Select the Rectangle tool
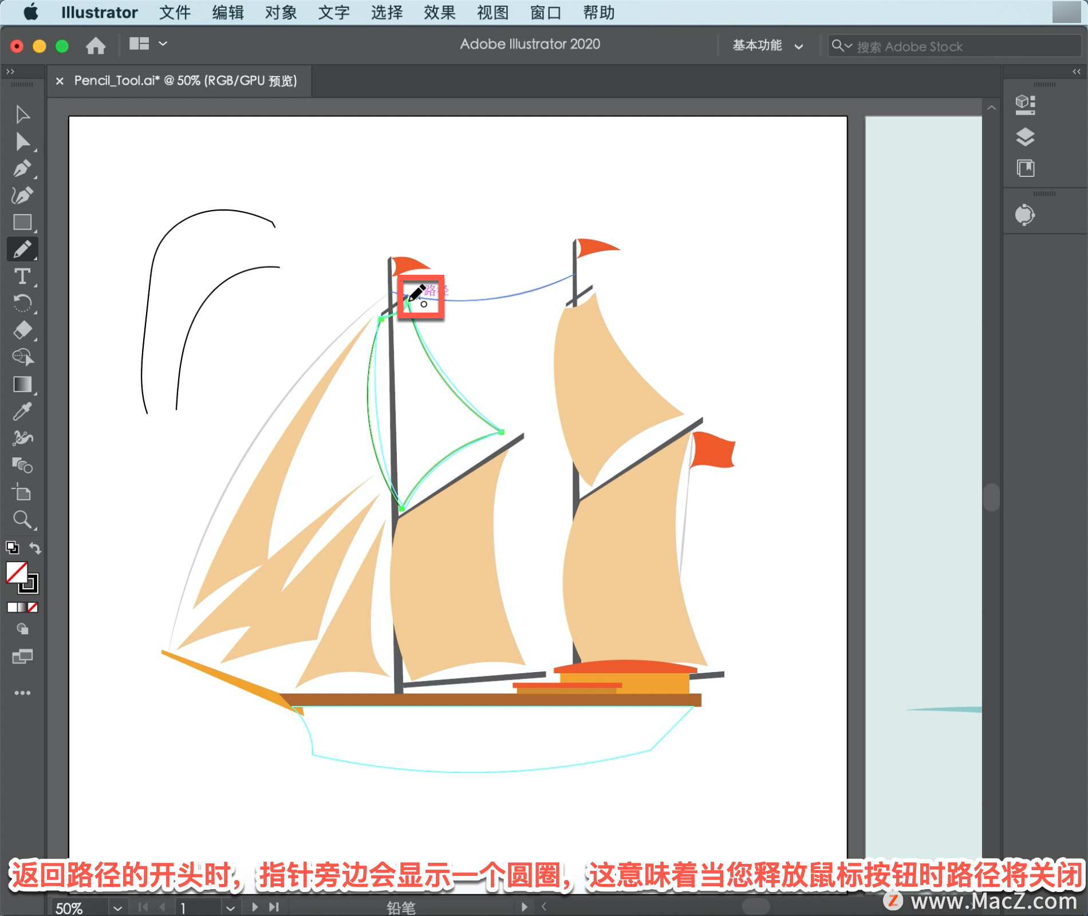 click(x=22, y=222)
